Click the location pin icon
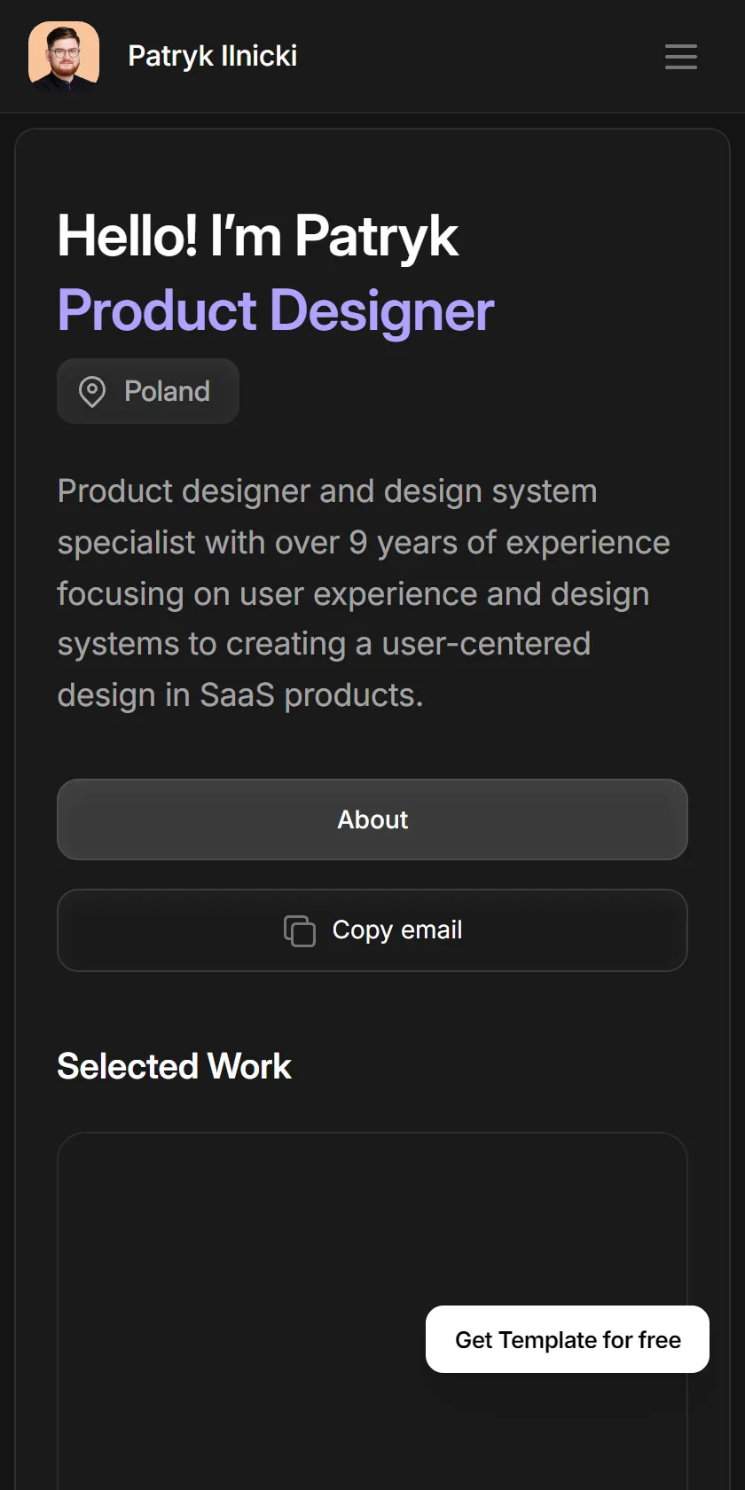 (x=92, y=391)
